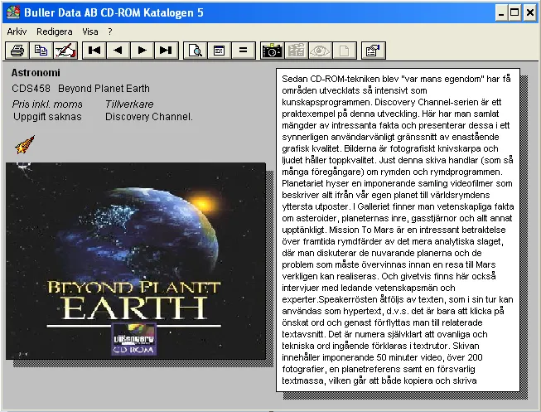
Task: Close the Buller Data catalog window
Action: [x=530, y=12]
